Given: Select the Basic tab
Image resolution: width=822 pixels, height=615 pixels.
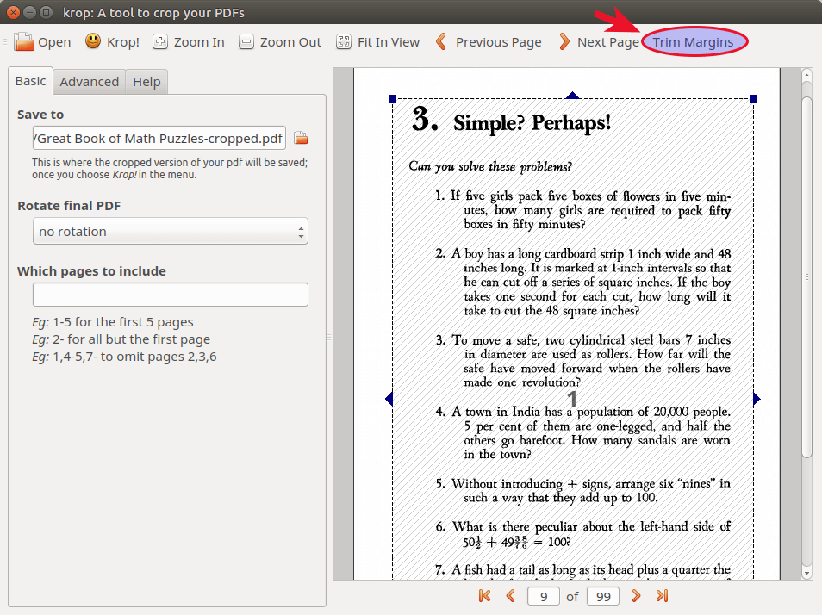Looking at the screenshot, I should click(x=30, y=81).
